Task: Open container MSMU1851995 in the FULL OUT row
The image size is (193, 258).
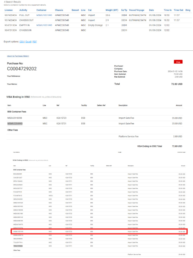Action: pos(44,15)
